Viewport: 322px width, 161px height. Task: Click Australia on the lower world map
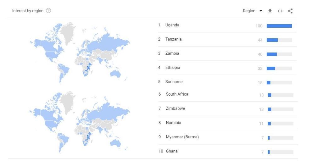pos(115,143)
